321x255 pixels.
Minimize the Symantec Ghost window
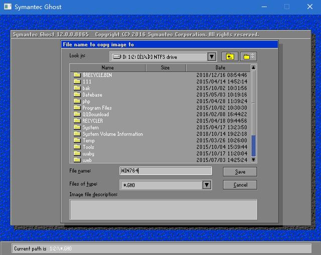[x=264, y=7]
